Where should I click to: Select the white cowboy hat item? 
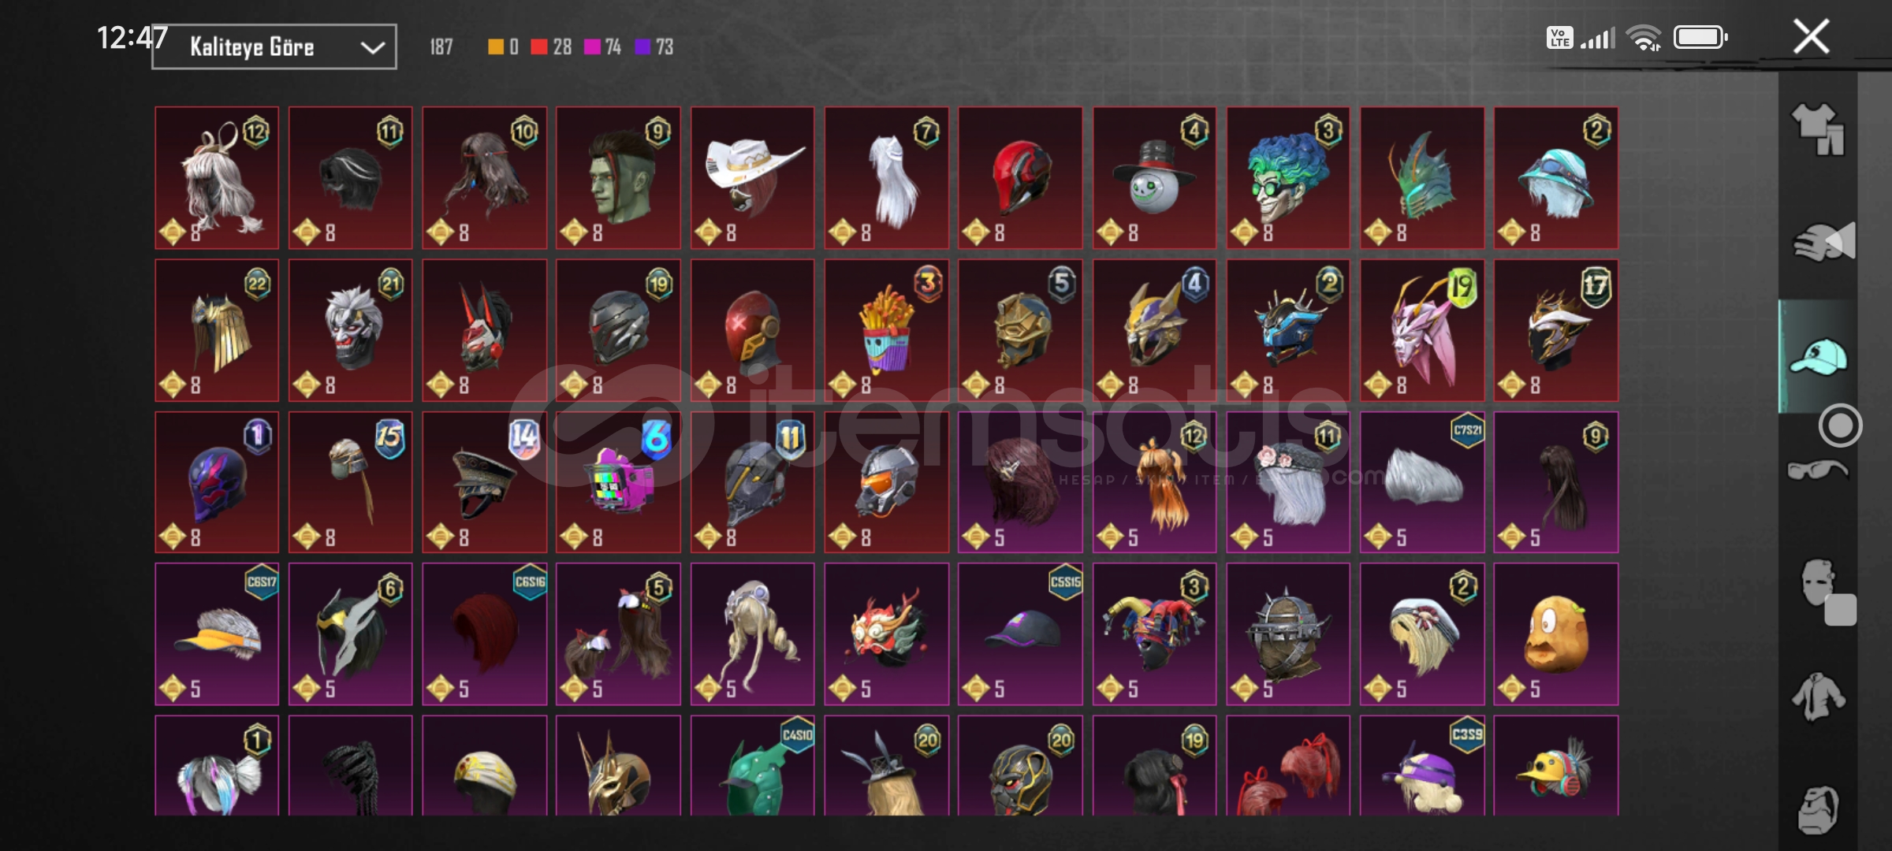[752, 178]
